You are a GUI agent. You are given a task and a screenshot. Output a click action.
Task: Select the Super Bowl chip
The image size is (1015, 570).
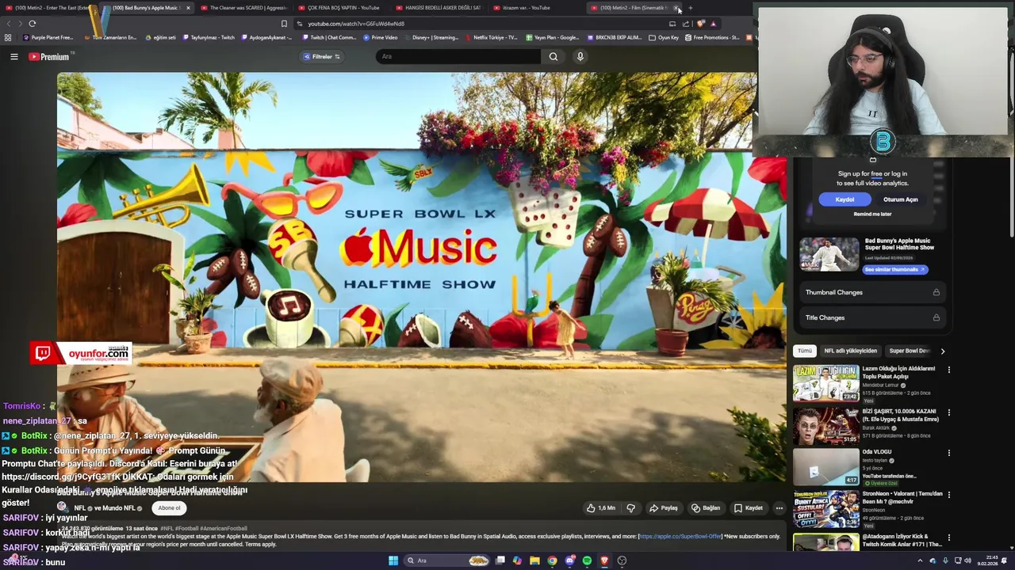(x=909, y=351)
